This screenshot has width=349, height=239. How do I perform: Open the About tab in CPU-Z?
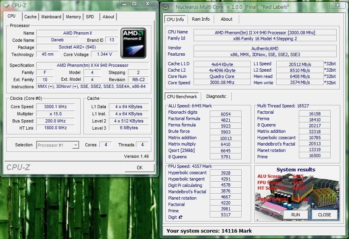click(109, 17)
